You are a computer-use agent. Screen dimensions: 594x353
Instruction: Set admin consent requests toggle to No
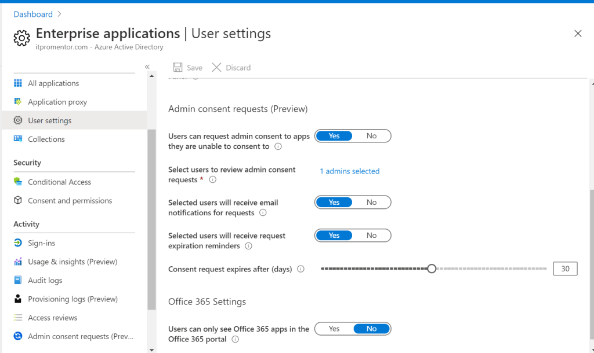click(x=372, y=136)
